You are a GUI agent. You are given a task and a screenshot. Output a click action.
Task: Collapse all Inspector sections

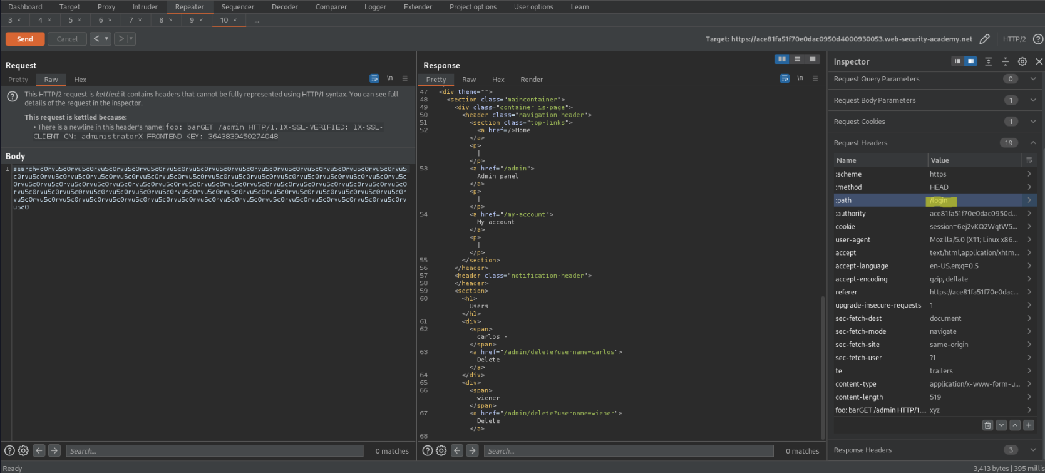click(1005, 61)
